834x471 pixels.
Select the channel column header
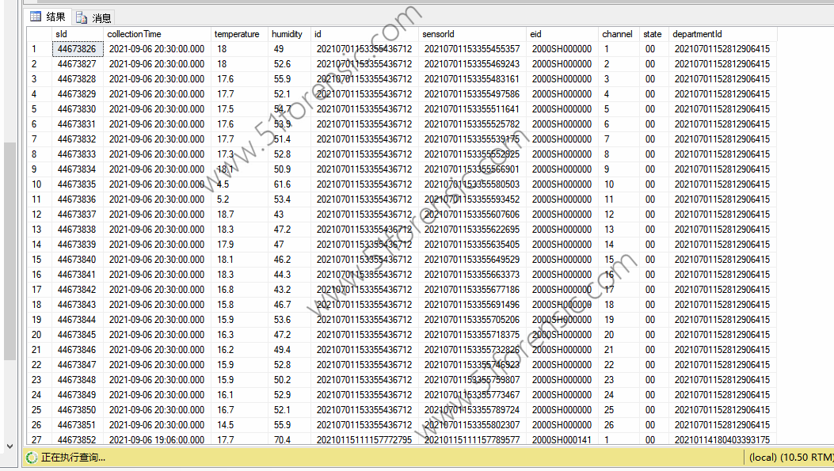click(617, 34)
